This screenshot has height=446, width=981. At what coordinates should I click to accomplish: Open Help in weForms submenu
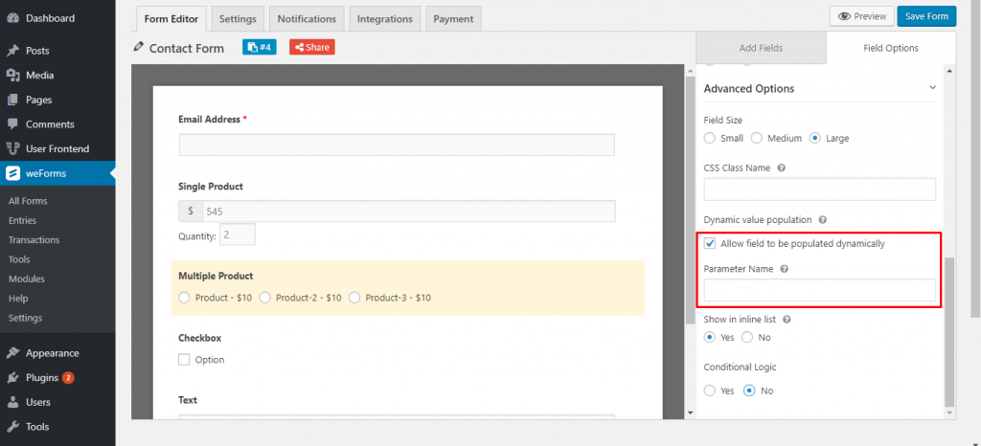[18, 298]
